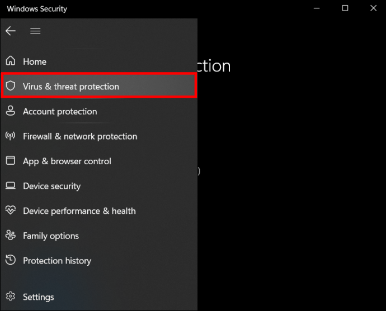Minimize the Windows Security window

pyautogui.click(x=317, y=8)
